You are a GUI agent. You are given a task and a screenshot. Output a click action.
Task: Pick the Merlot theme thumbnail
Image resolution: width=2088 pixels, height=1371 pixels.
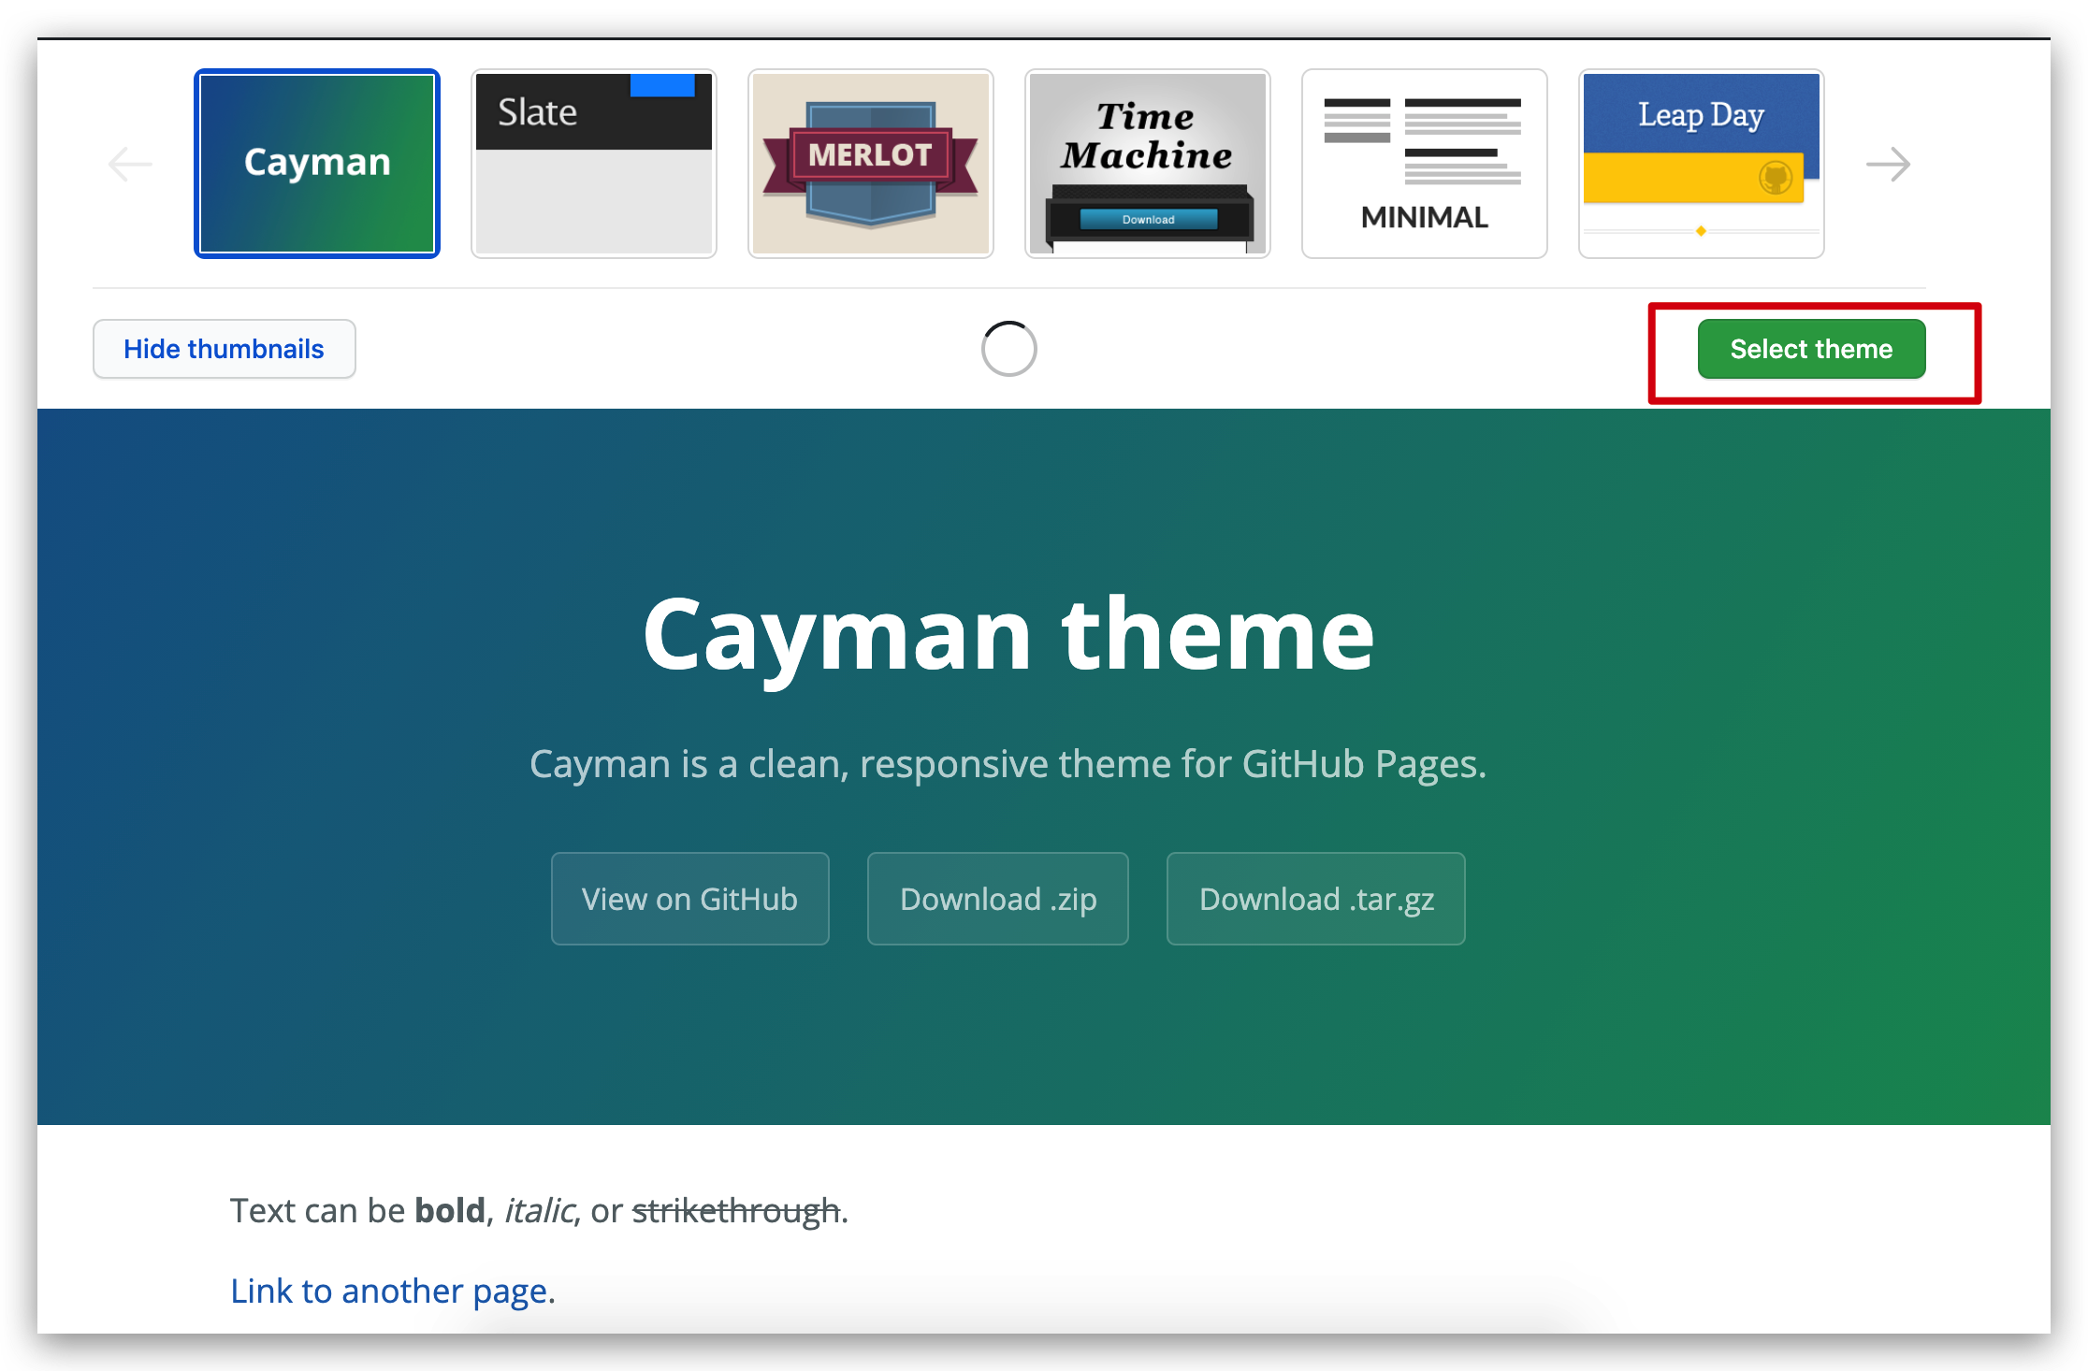click(870, 164)
